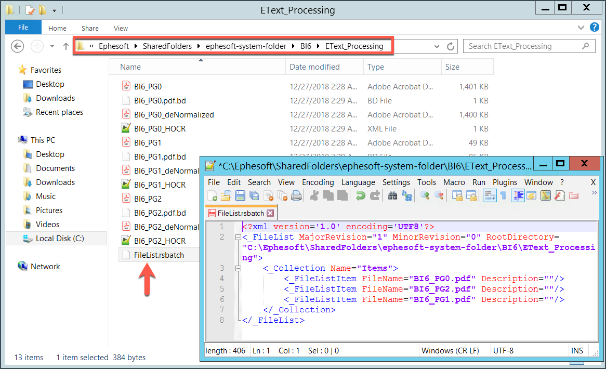The width and height of the screenshot is (606, 369).
Task: Click UTF-8 encoding in the status bar
Action: coord(503,350)
